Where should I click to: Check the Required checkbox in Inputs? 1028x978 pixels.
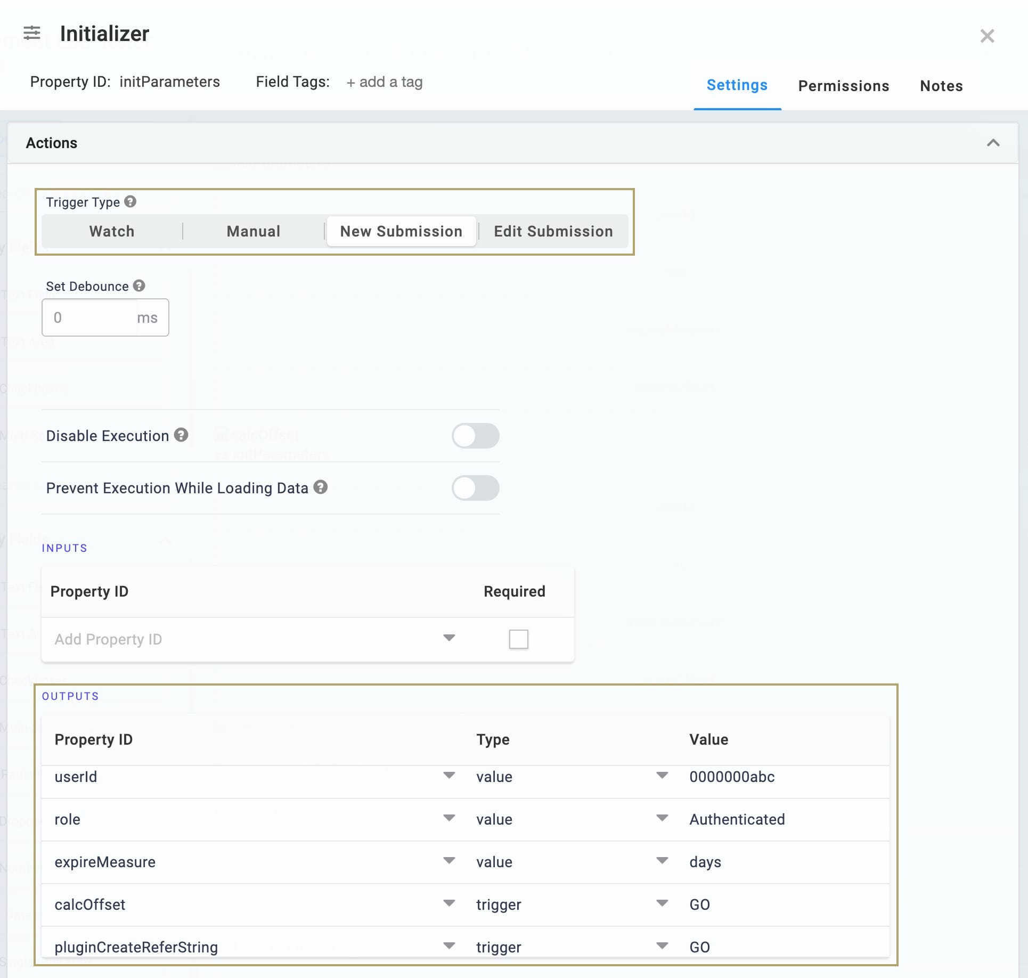click(518, 639)
